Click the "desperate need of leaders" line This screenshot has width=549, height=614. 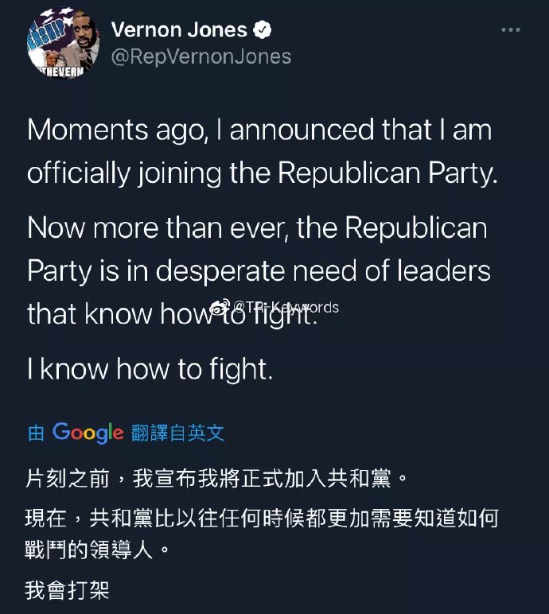tap(259, 271)
